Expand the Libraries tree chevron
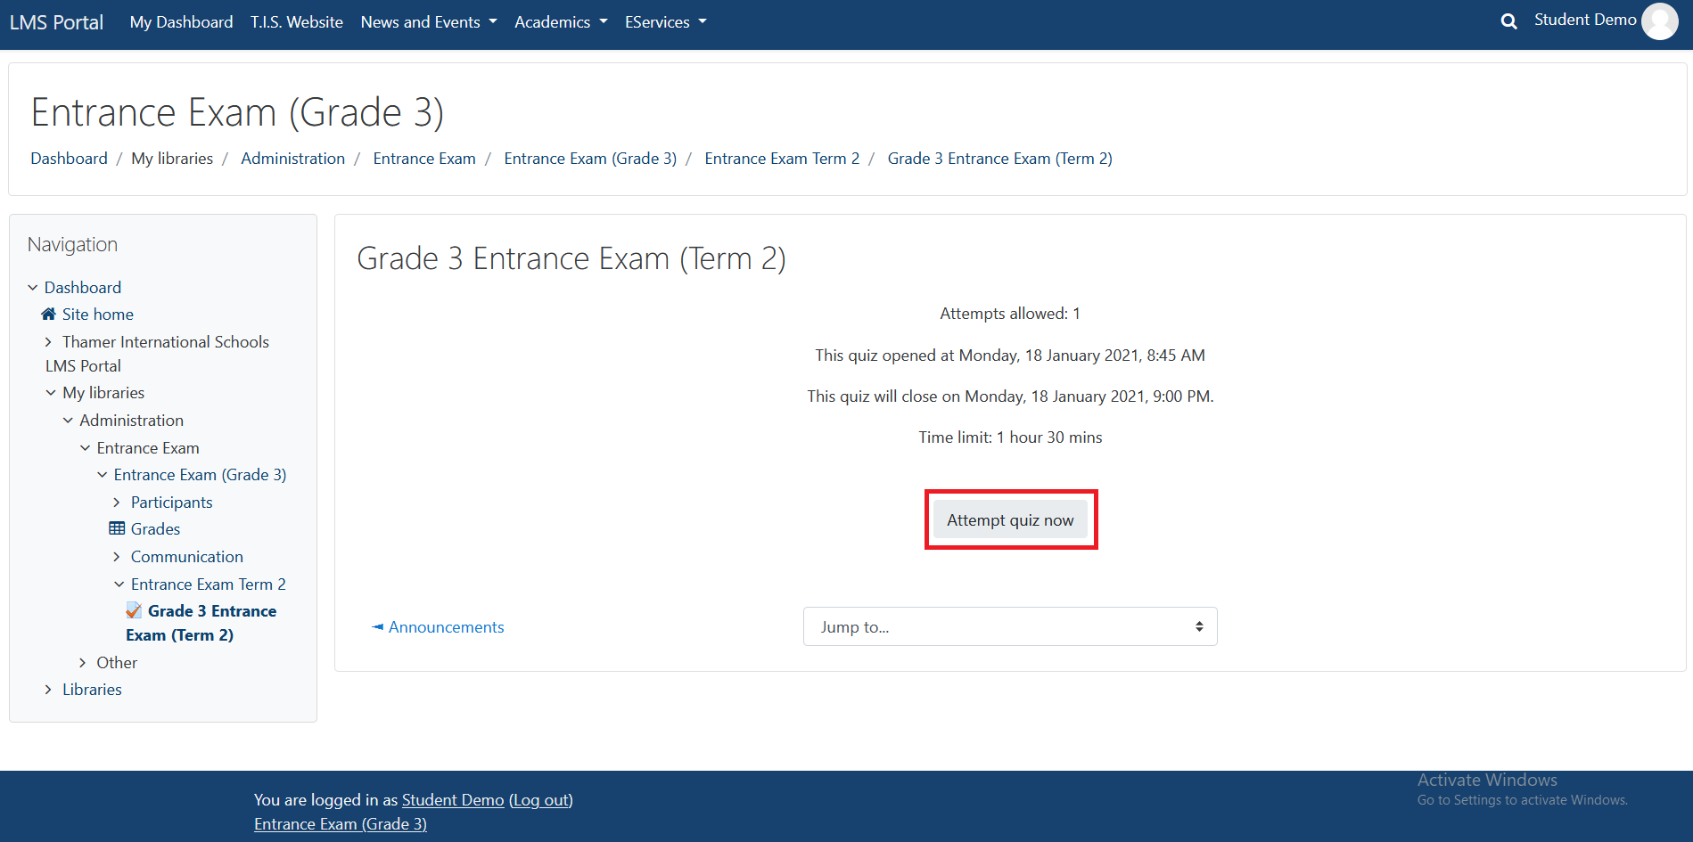The width and height of the screenshot is (1693, 842). click(x=49, y=689)
